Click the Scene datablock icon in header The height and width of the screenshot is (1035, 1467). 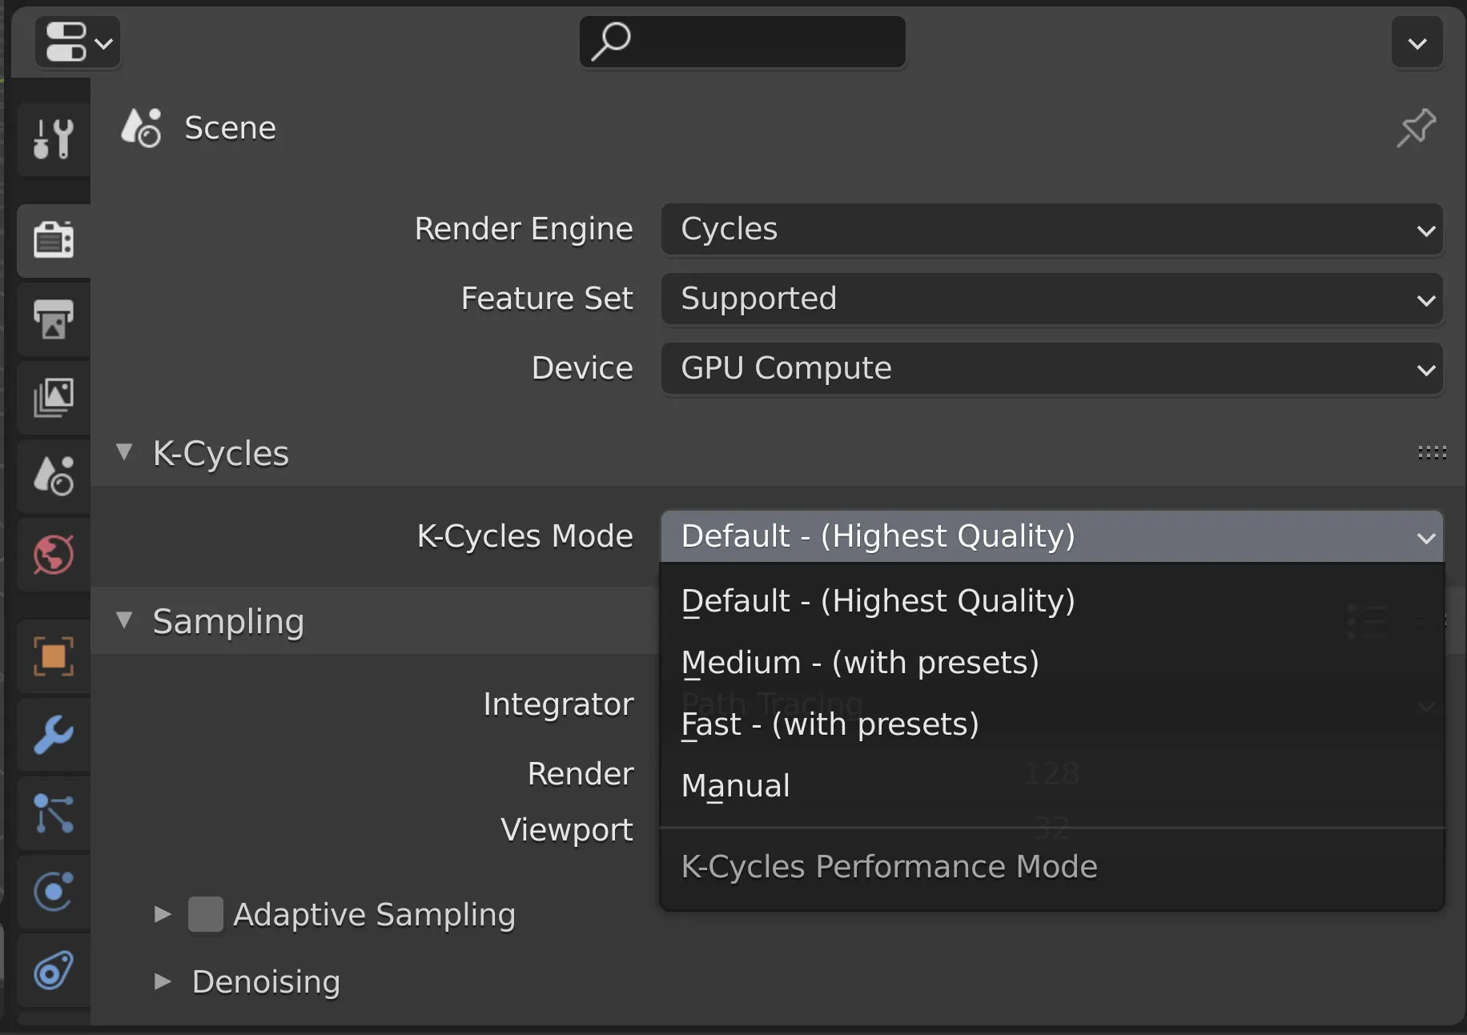(x=141, y=128)
